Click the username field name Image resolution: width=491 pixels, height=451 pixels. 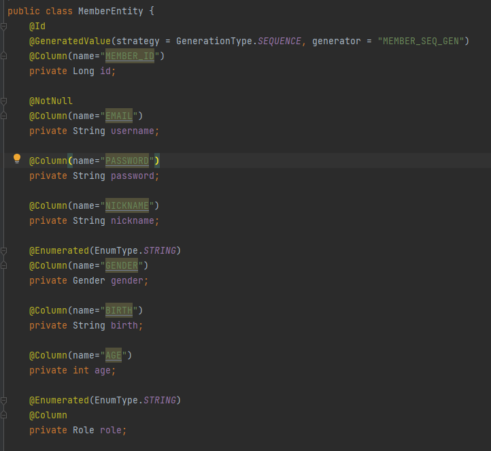coord(133,131)
